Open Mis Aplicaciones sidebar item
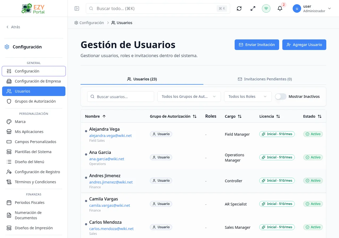 [x=34, y=132]
